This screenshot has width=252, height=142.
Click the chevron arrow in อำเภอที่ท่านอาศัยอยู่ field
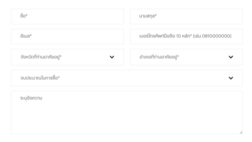click(231, 57)
